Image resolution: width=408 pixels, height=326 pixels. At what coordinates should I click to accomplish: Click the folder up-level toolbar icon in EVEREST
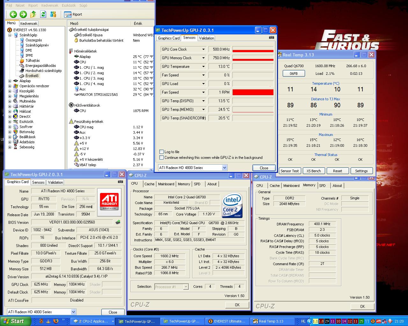33,14
